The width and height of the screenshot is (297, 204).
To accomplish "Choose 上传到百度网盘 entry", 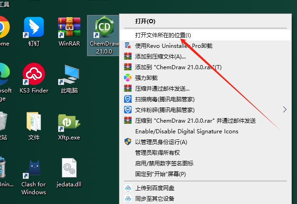I will [205, 188].
